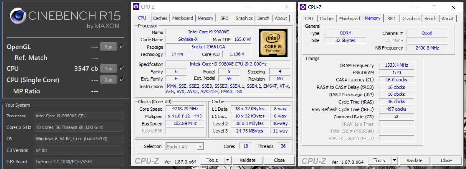The height and width of the screenshot is (169, 466).
Task: Open the Mainboard tab in the right CPU-Z window
Action: coord(349,19)
